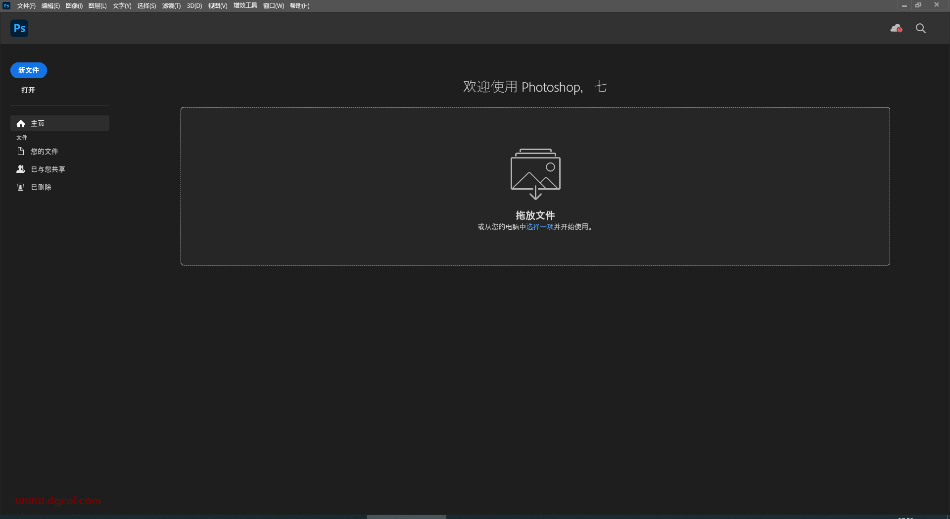
Task: Open the 滤镜(T) menu
Action: pos(171,6)
